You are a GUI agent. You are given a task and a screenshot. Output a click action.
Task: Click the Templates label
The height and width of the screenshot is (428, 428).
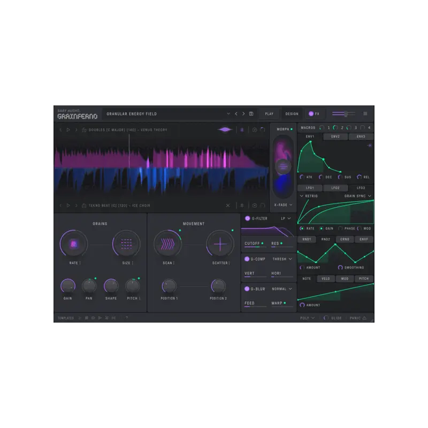65,318
